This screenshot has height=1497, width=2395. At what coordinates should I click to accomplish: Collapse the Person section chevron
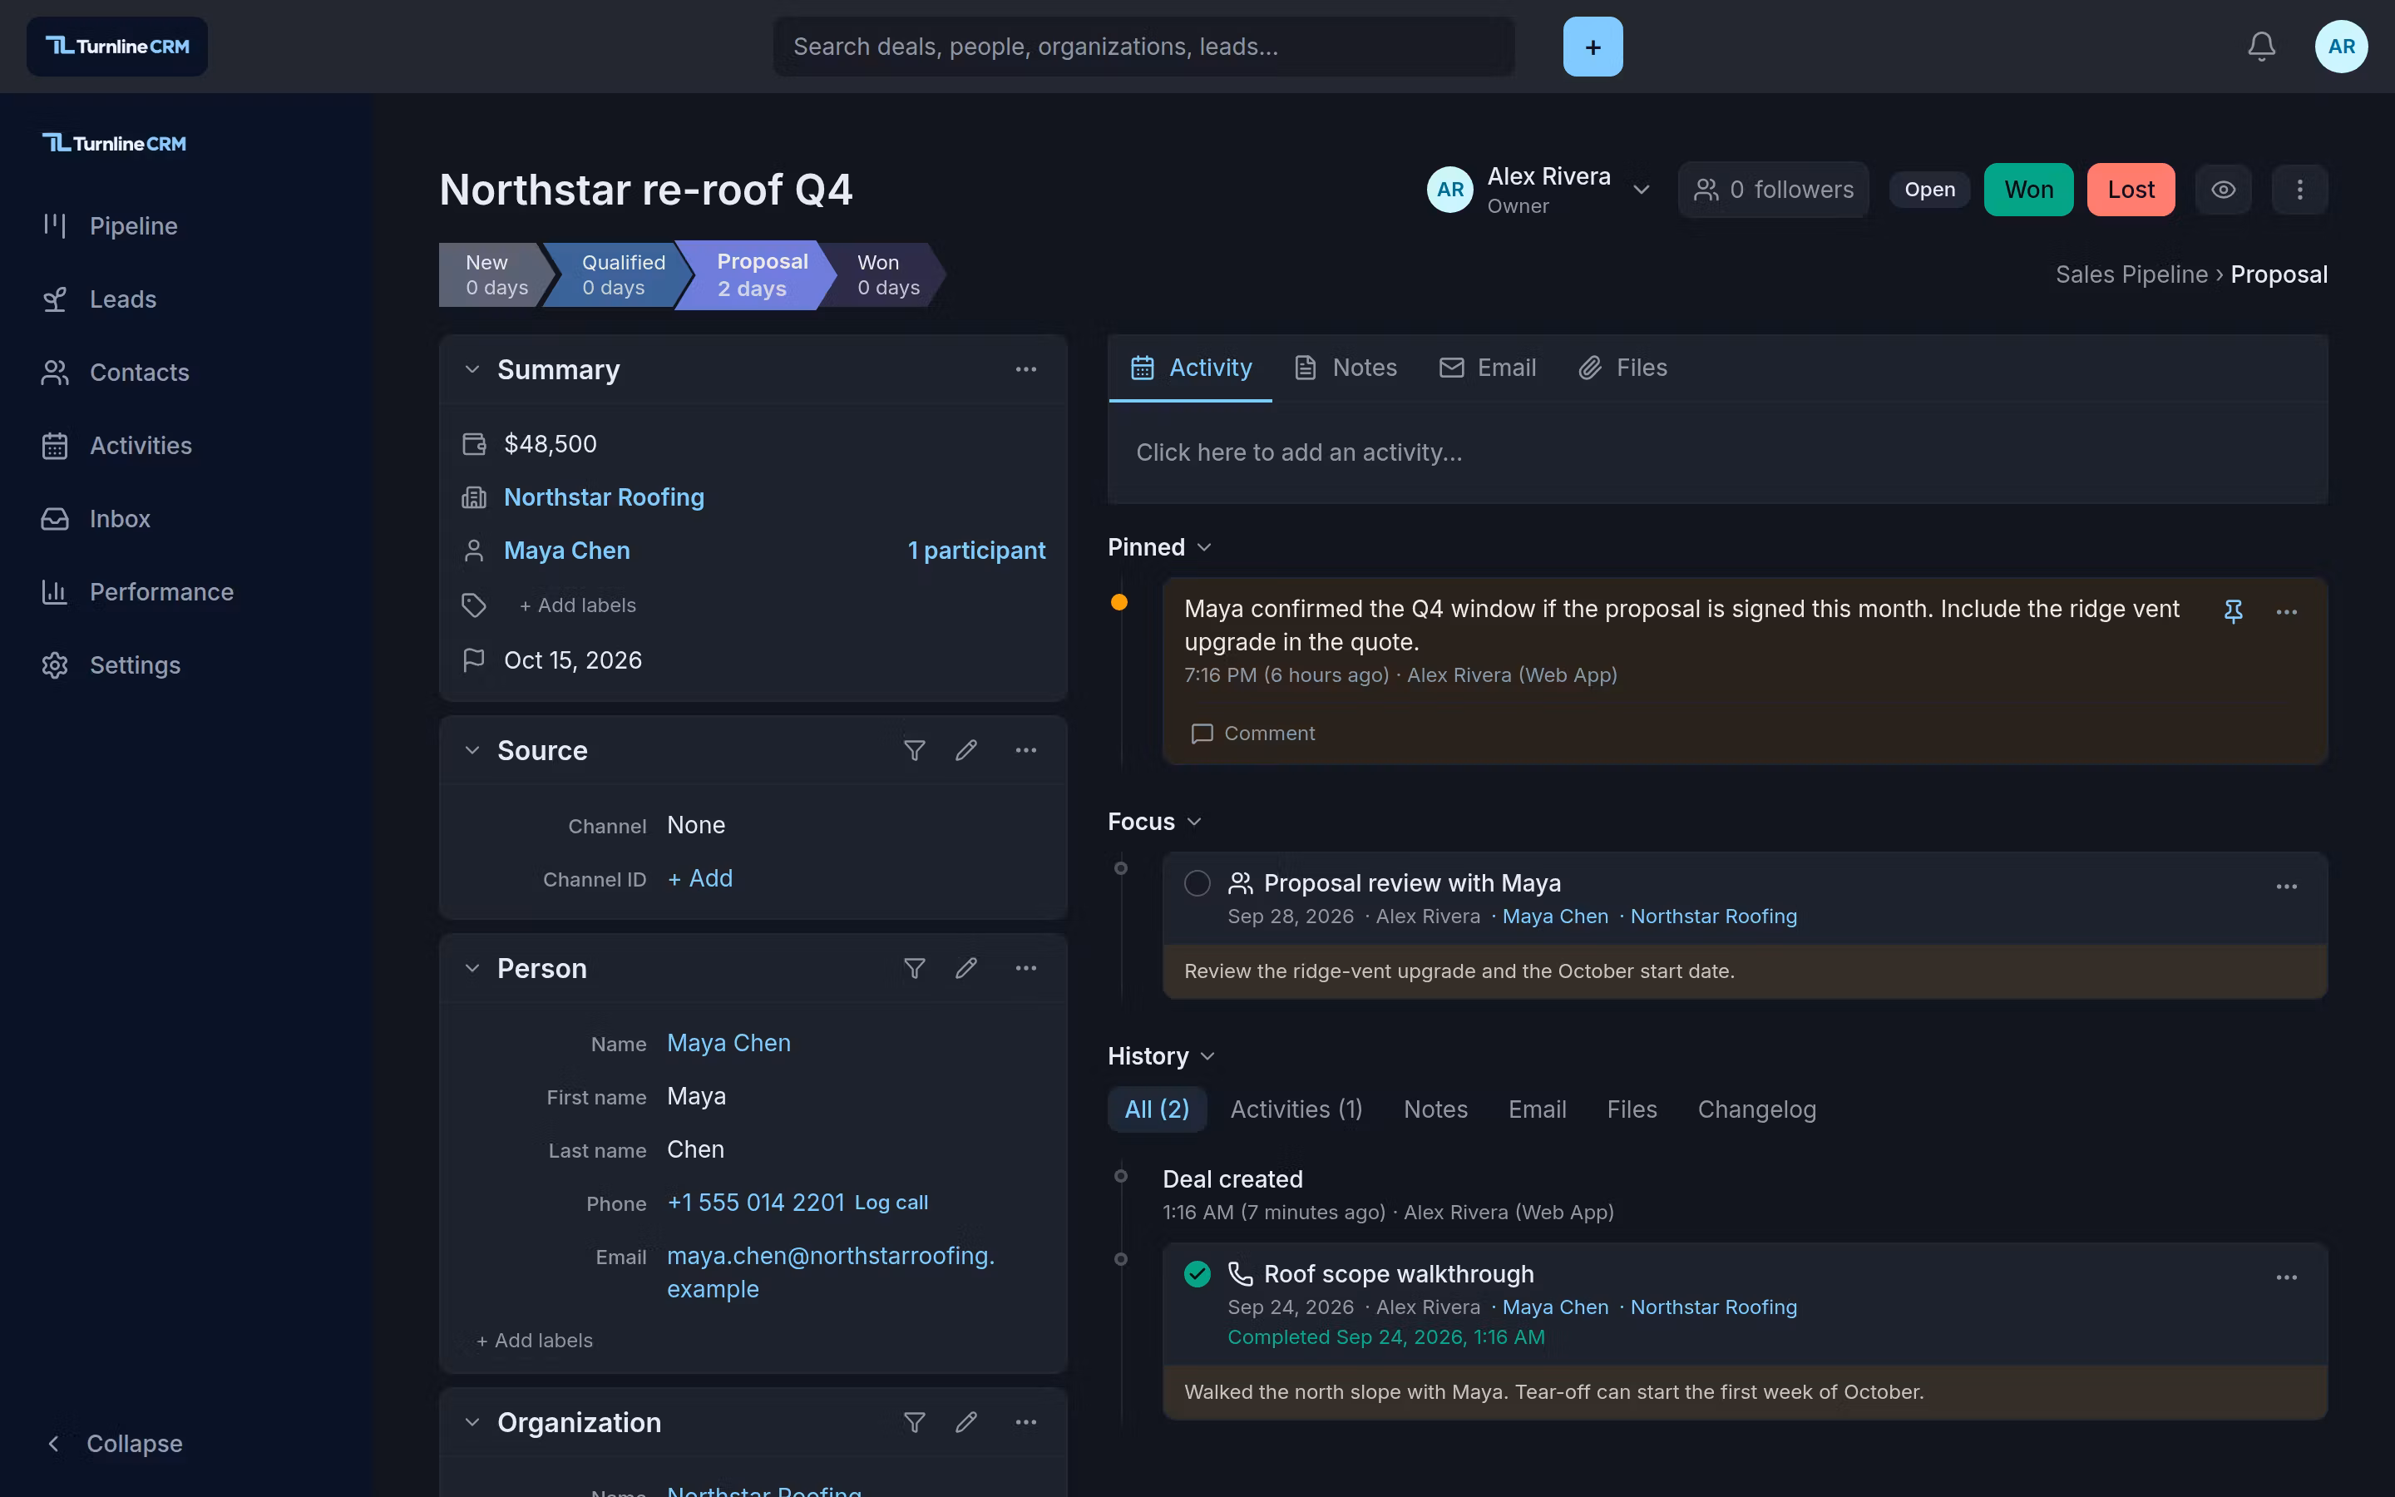(472, 968)
